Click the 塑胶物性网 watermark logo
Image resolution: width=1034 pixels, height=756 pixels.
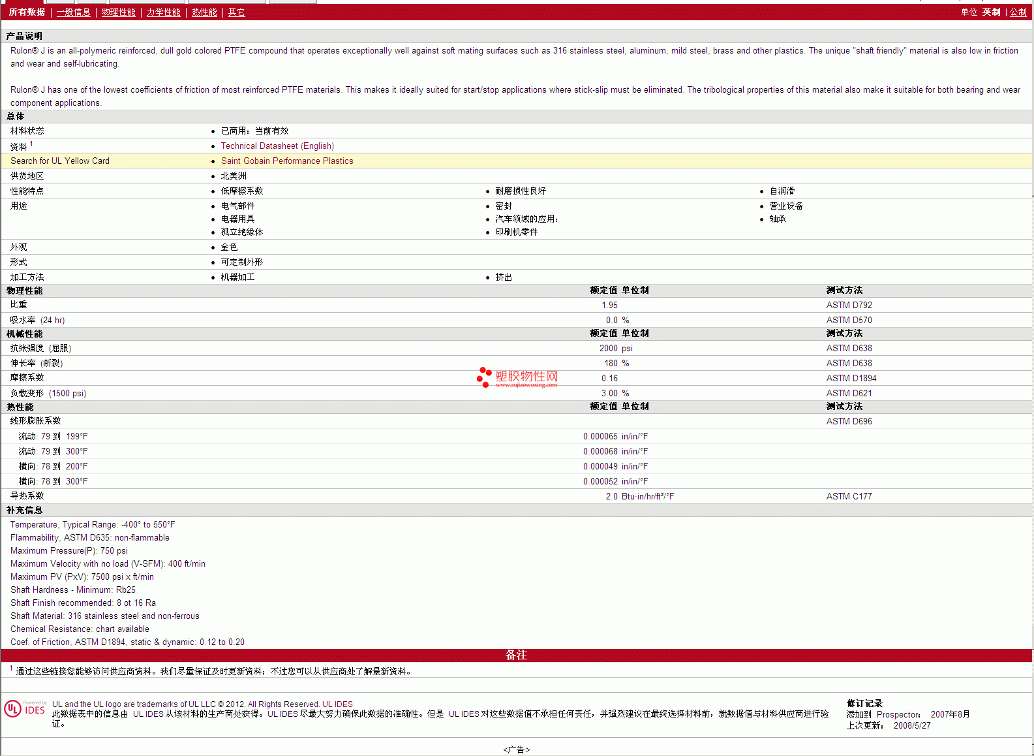point(517,377)
